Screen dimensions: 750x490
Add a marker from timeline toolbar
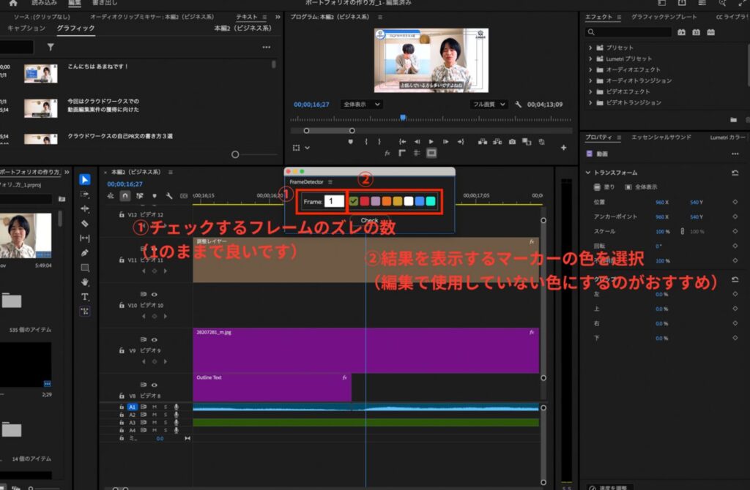[154, 196]
